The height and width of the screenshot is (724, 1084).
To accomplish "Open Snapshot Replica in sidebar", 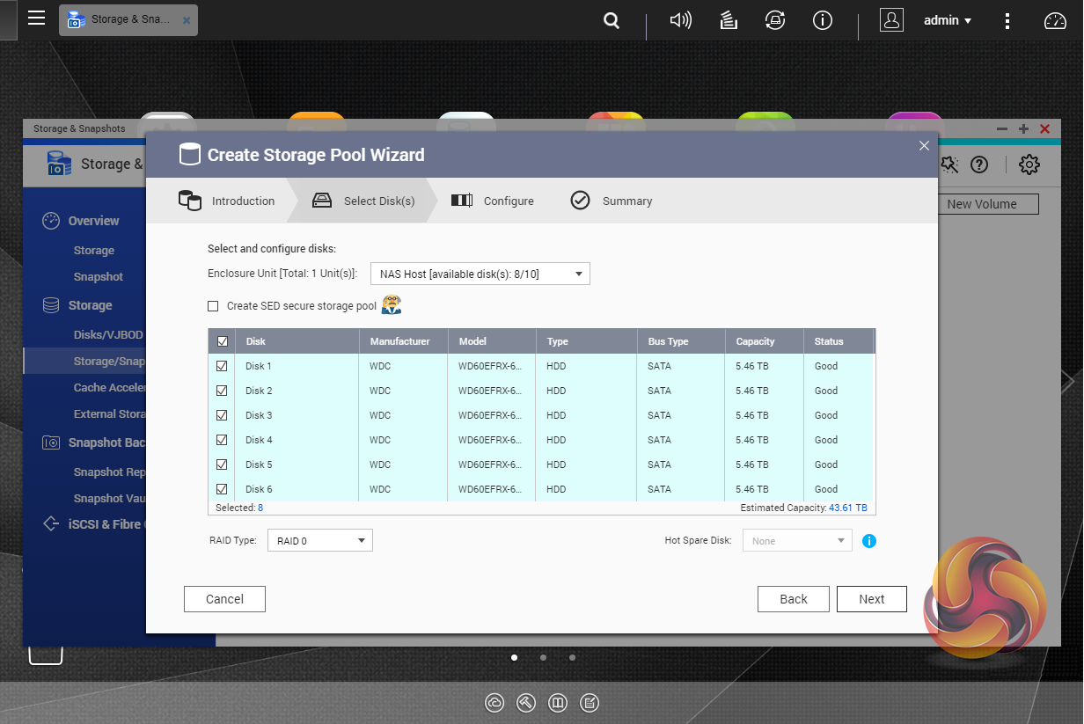I will 110,472.
